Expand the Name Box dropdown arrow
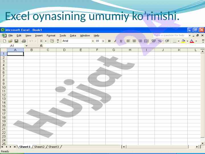205x154 pixels. pyautogui.click(x=26, y=46)
